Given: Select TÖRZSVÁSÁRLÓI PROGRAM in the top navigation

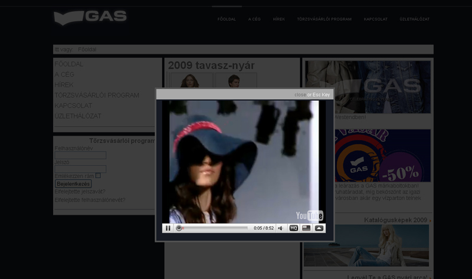Looking at the screenshot, I should (324, 19).
